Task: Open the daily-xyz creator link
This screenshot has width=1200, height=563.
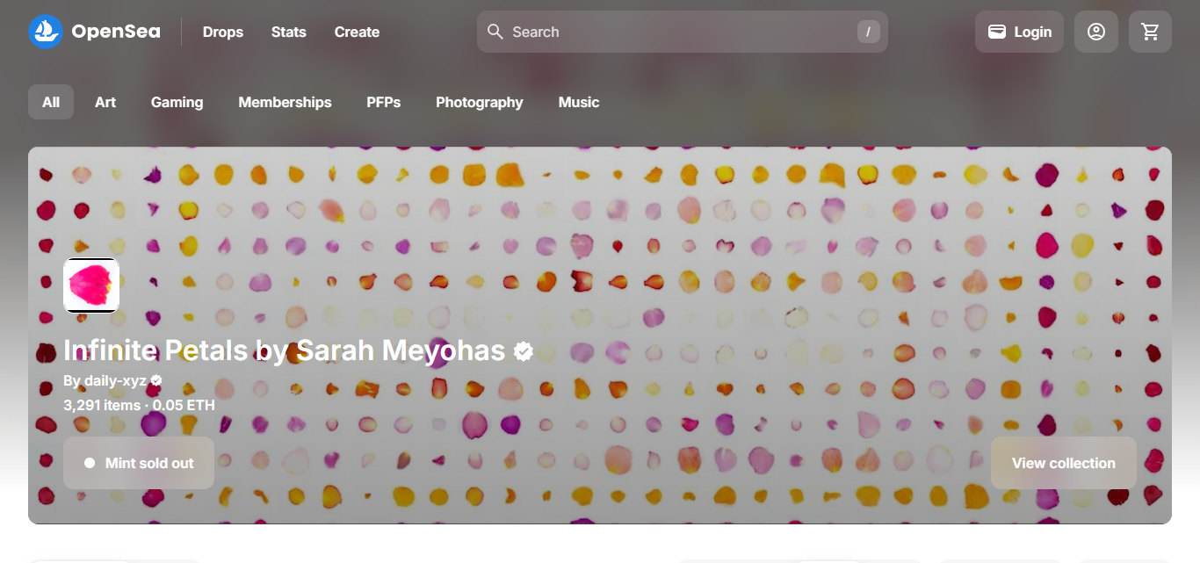Action: pyautogui.click(x=115, y=381)
